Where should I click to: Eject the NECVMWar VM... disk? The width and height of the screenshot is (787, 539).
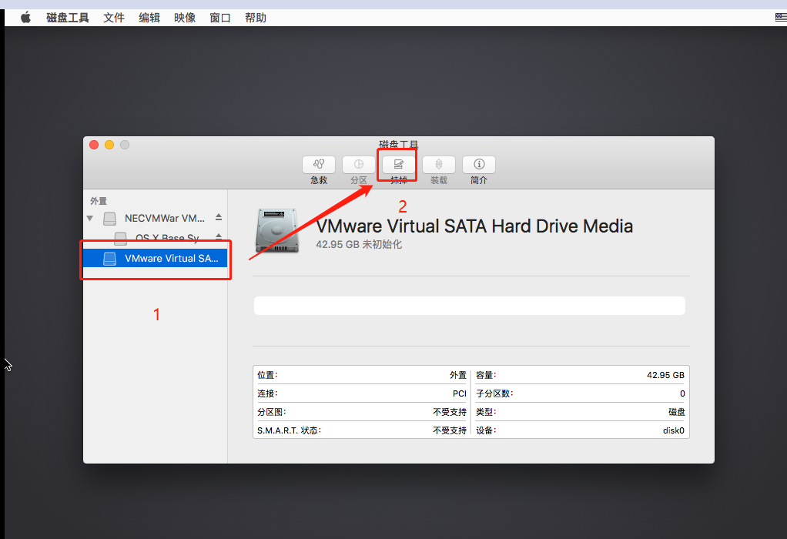click(x=219, y=217)
